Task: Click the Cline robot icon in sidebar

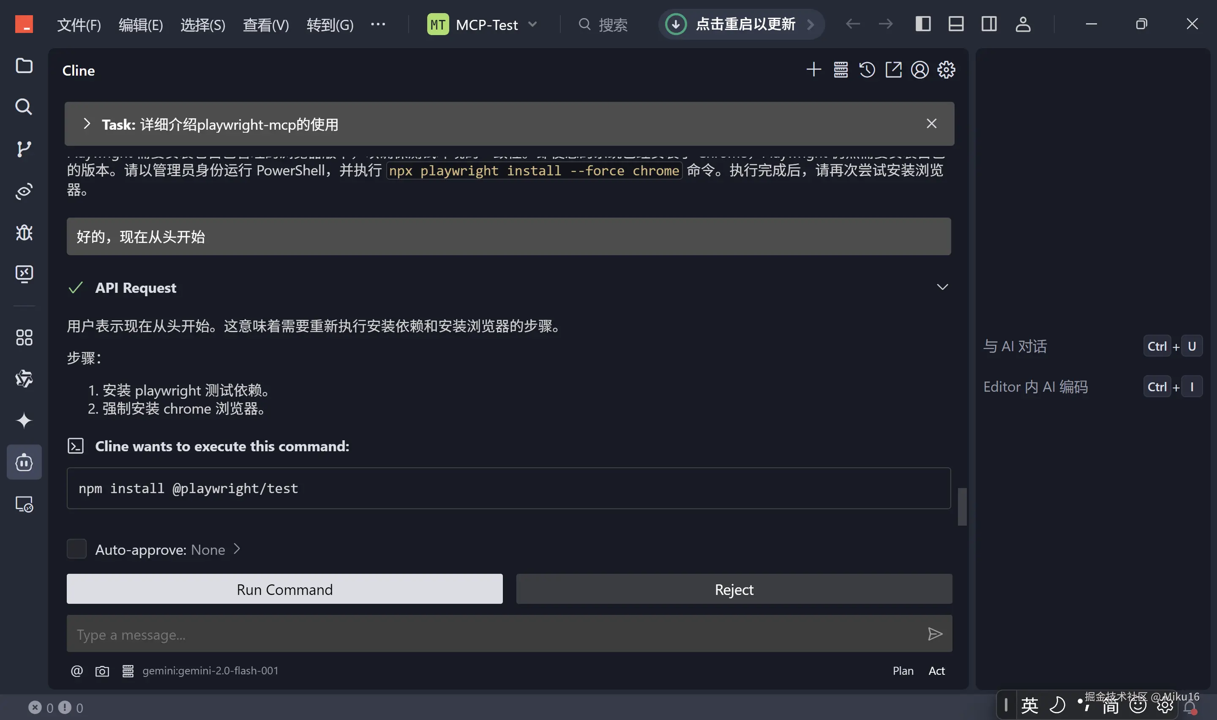Action: point(24,462)
